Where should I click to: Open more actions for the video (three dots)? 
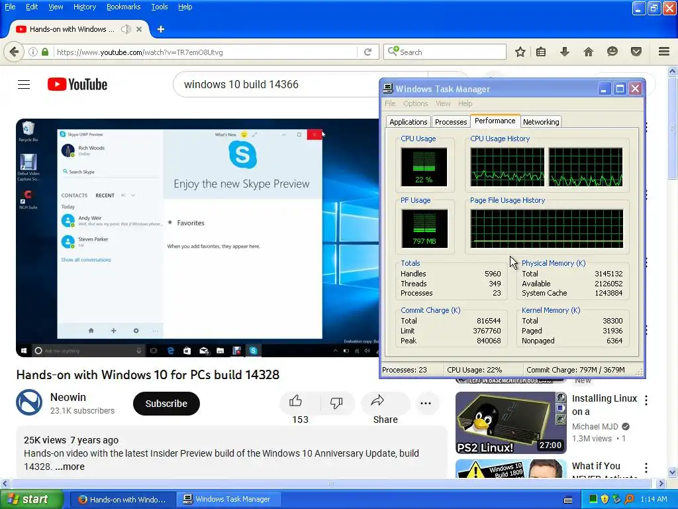(426, 404)
